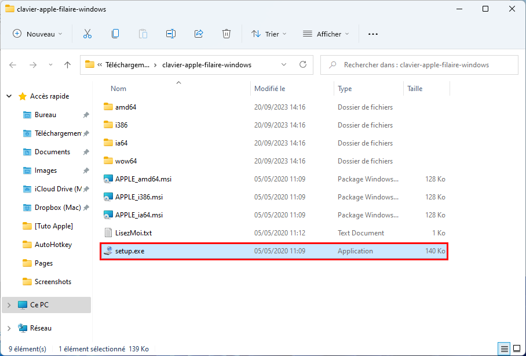Screen dimensions: 526x356
Task: Click the Share icon in toolbar
Action: 199,34
